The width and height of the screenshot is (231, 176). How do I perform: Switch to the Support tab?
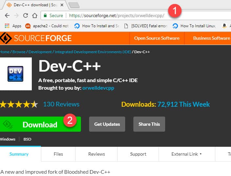[138, 154]
